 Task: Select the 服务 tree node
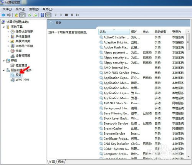point(18,75)
